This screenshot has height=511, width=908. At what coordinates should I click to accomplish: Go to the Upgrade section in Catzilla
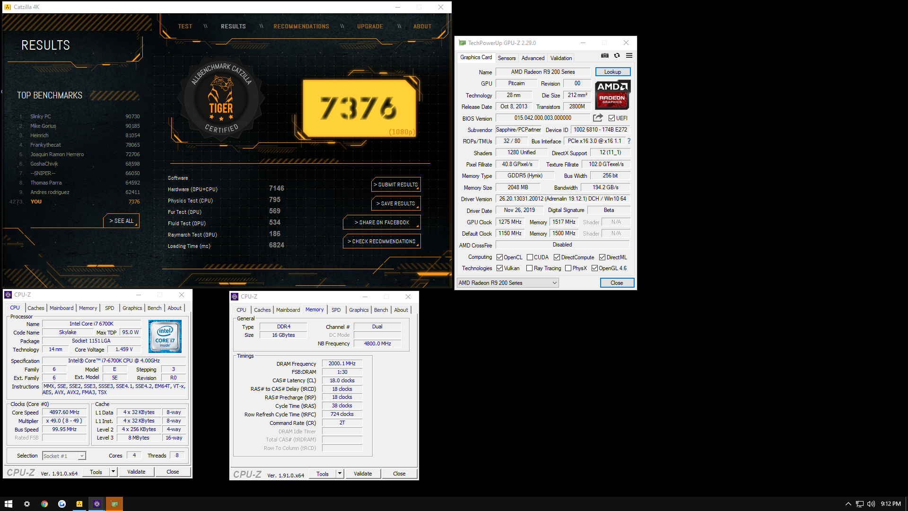pyautogui.click(x=370, y=26)
